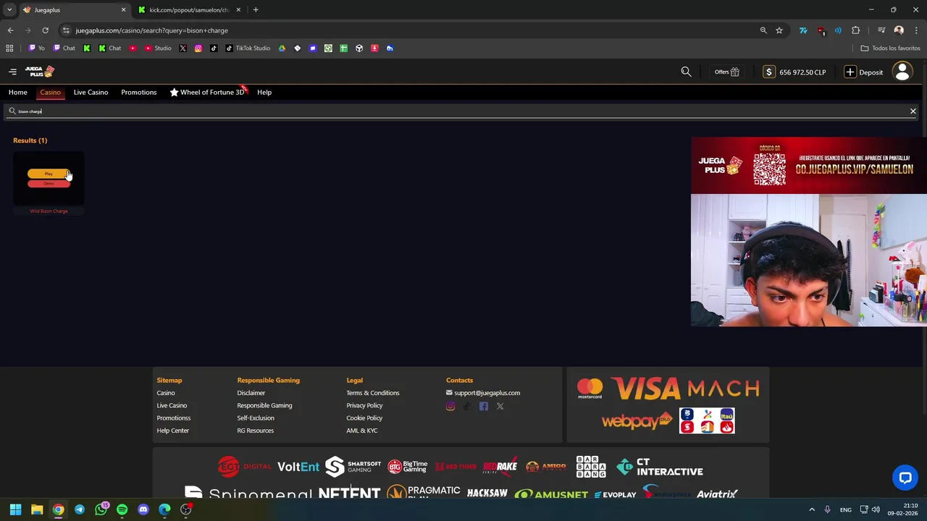This screenshot has width=927, height=521.
Task: Open the Promotionss sitemap link
Action: (x=174, y=418)
